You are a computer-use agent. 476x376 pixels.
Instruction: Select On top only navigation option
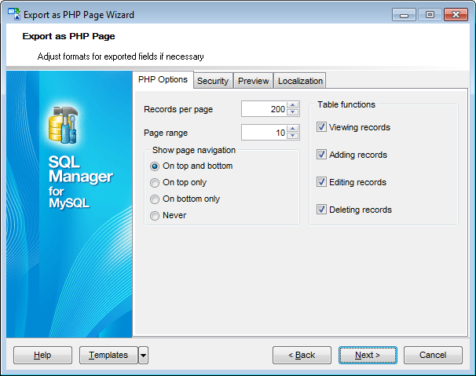coord(155,182)
